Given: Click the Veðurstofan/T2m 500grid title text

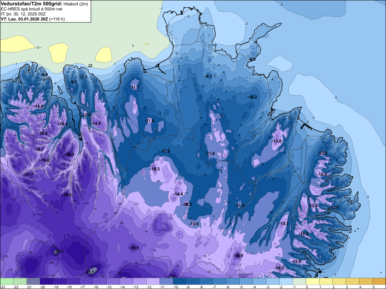Looking at the screenshot, I should coord(31,4).
